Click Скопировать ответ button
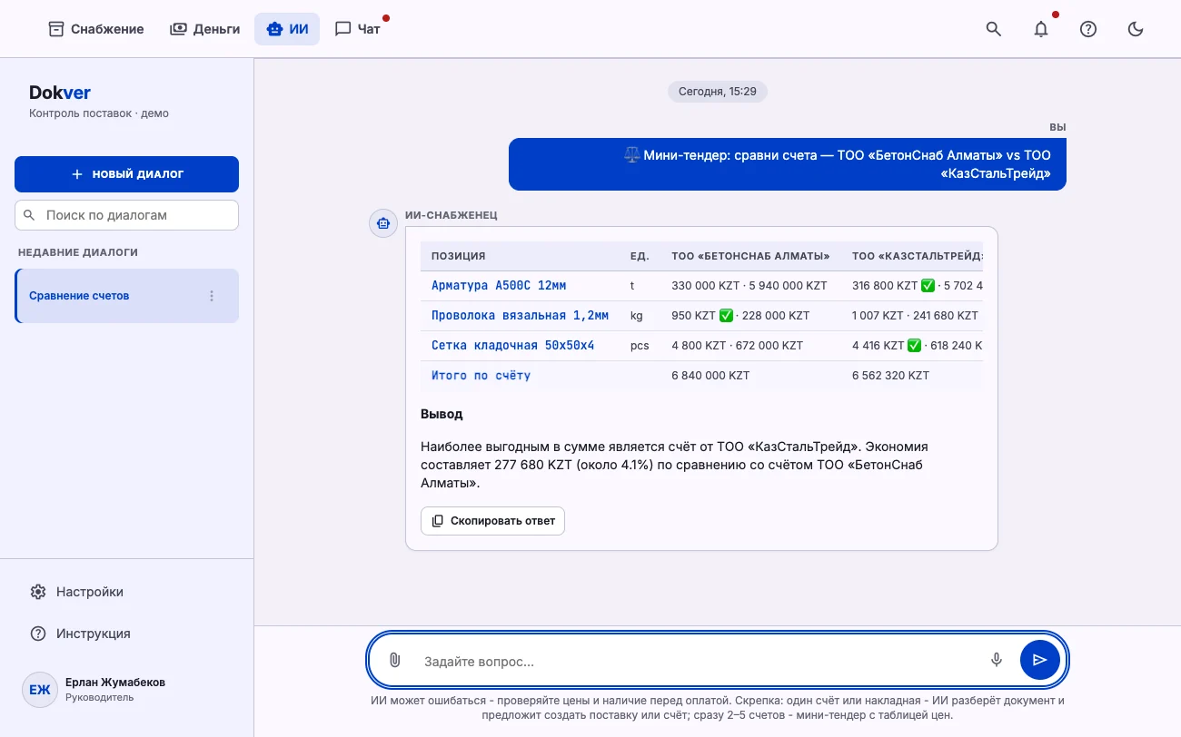The width and height of the screenshot is (1181, 737). pos(492,521)
